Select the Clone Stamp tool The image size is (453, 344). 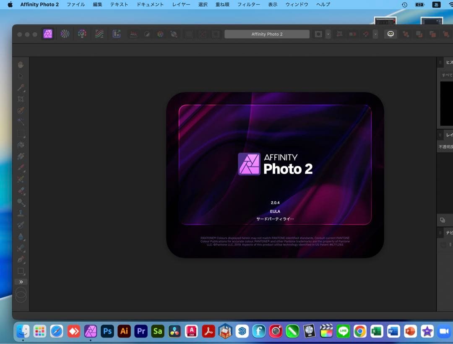pyautogui.click(x=21, y=213)
